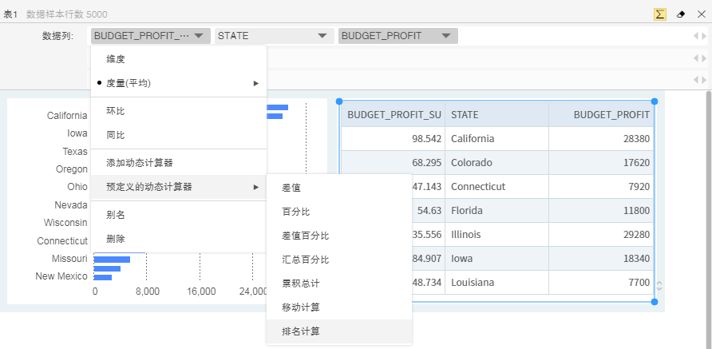
Task: Expand 度量(平均) submenu arrow
Action: [255, 83]
